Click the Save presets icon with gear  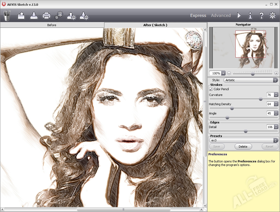(84, 16)
